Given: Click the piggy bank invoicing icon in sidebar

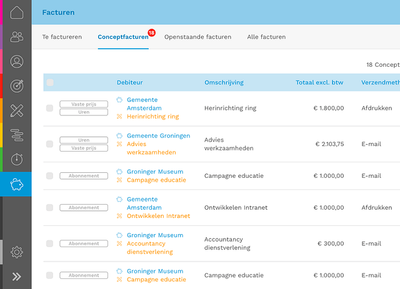Looking at the screenshot, I should coord(17,184).
